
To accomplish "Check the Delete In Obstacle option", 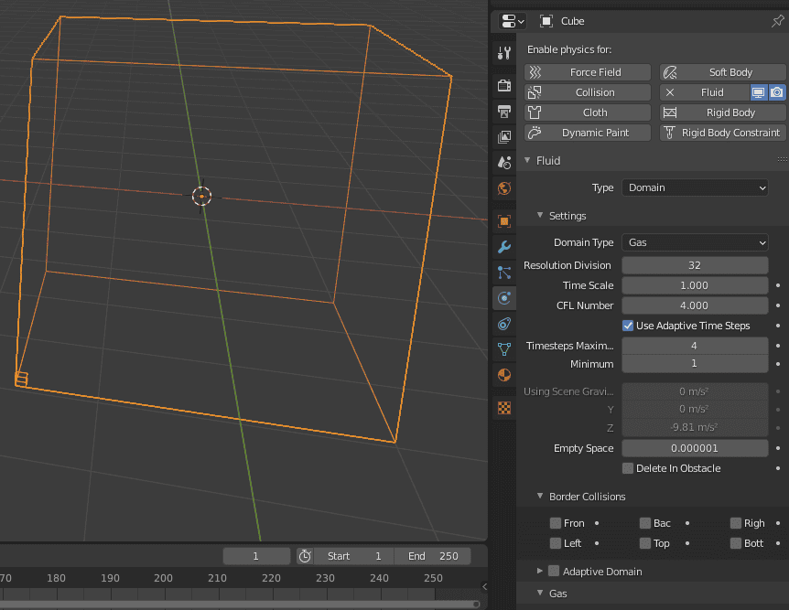I will 630,467.
